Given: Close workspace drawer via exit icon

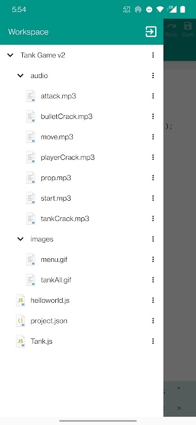Looking at the screenshot, I should 151,32.
